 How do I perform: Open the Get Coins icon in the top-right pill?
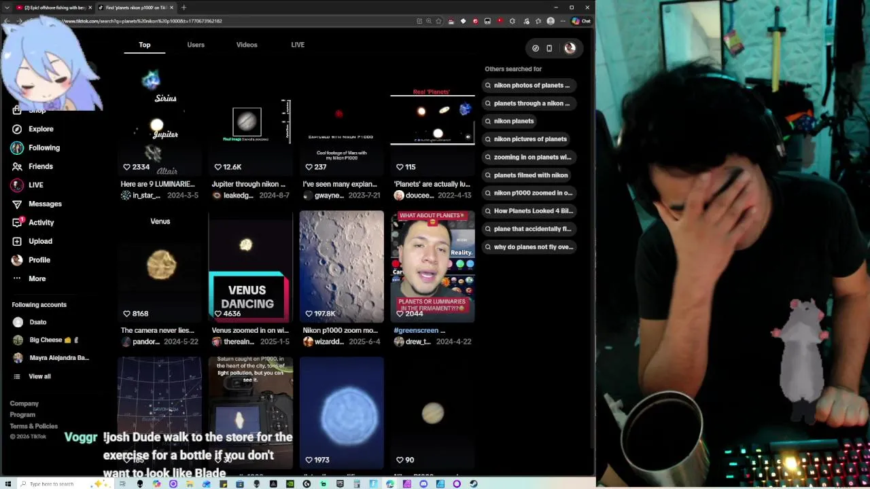[x=536, y=48]
